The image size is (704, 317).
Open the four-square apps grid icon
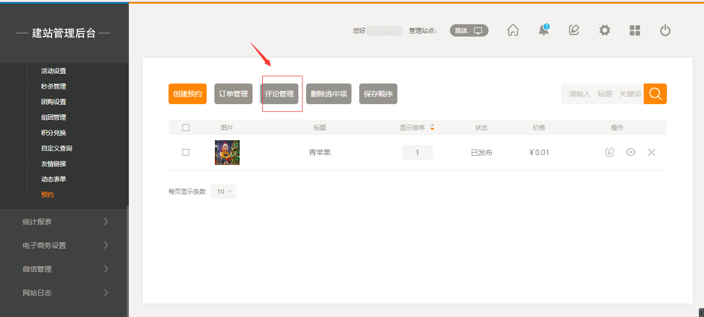(x=635, y=30)
